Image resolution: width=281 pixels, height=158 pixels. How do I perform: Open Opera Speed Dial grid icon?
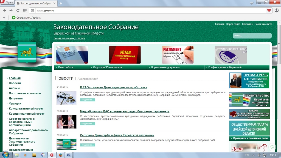point(25,10)
